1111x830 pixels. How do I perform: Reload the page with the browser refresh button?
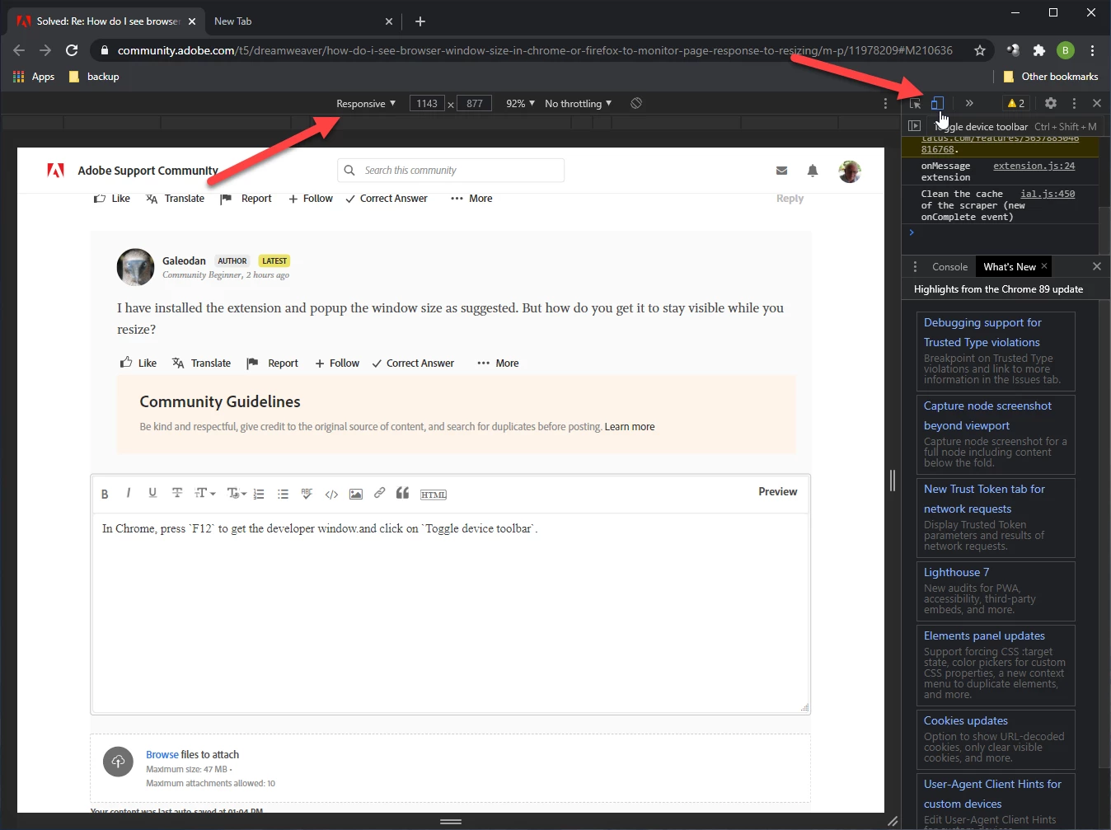click(x=72, y=50)
